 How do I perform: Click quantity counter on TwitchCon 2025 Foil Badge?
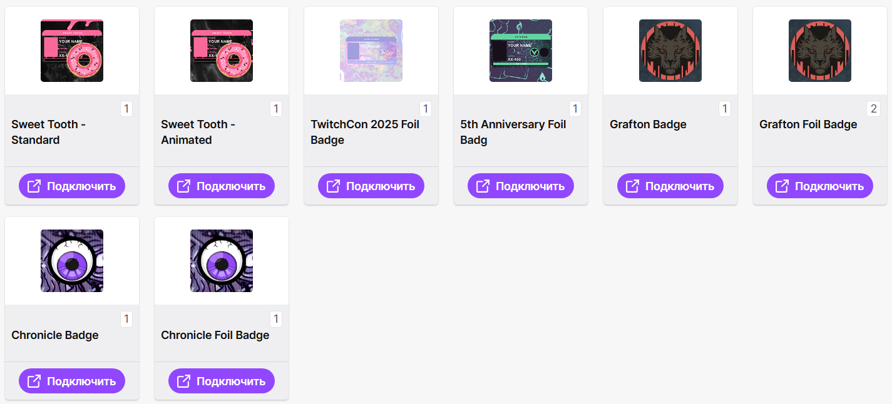(x=426, y=109)
